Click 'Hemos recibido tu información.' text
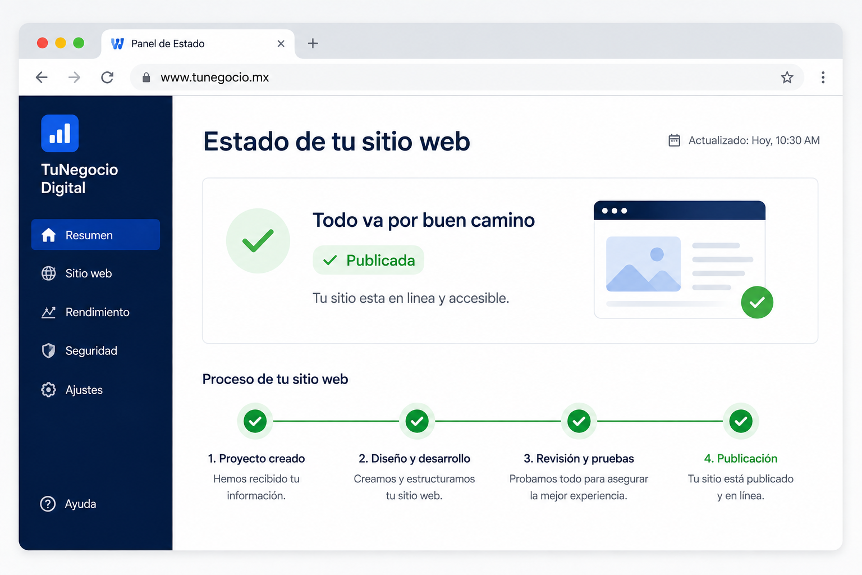 point(256,487)
